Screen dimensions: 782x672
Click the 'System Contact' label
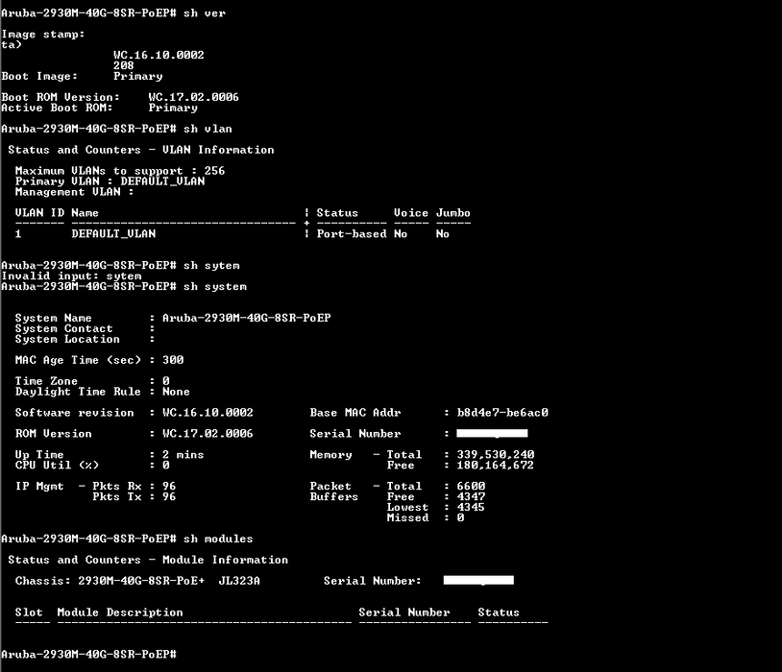pos(63,328)
